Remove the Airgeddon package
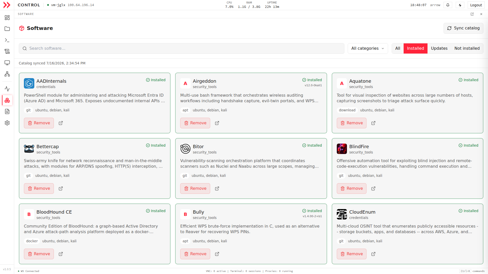This screenshot has width=488, height=274. click(x=195, y=123)
